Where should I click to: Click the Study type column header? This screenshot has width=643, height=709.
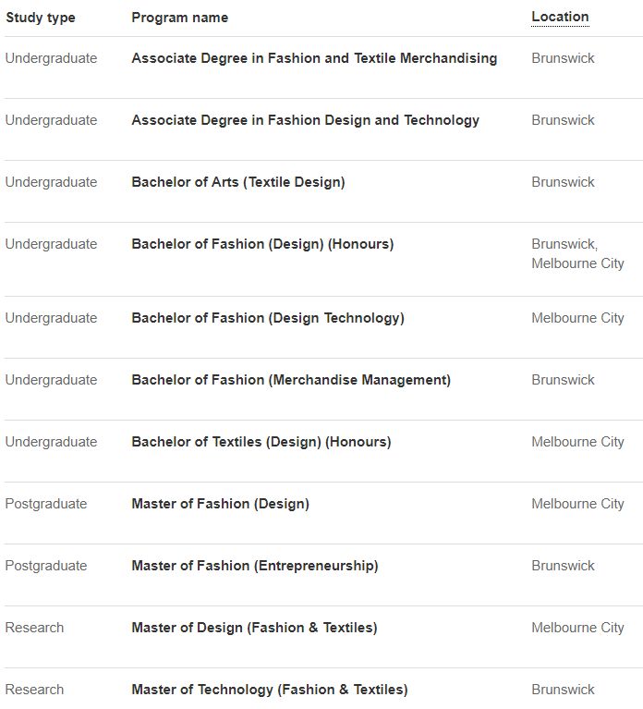pos(41,18)
